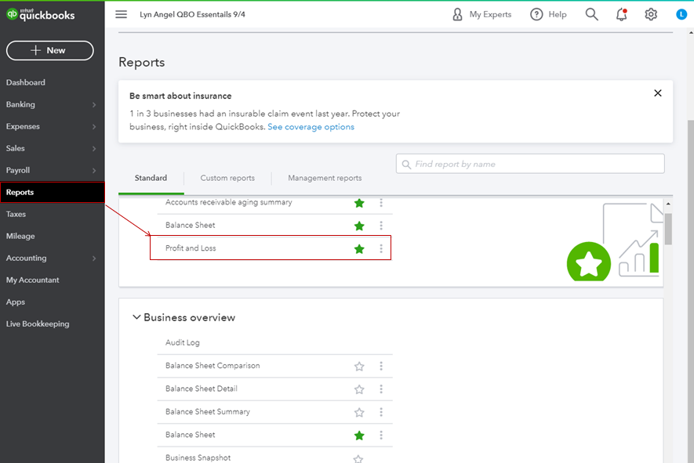Click the company name Lyn Angel QBO Essentails
This screenshot has width=694, height=463.
click(x=193, y=15)
